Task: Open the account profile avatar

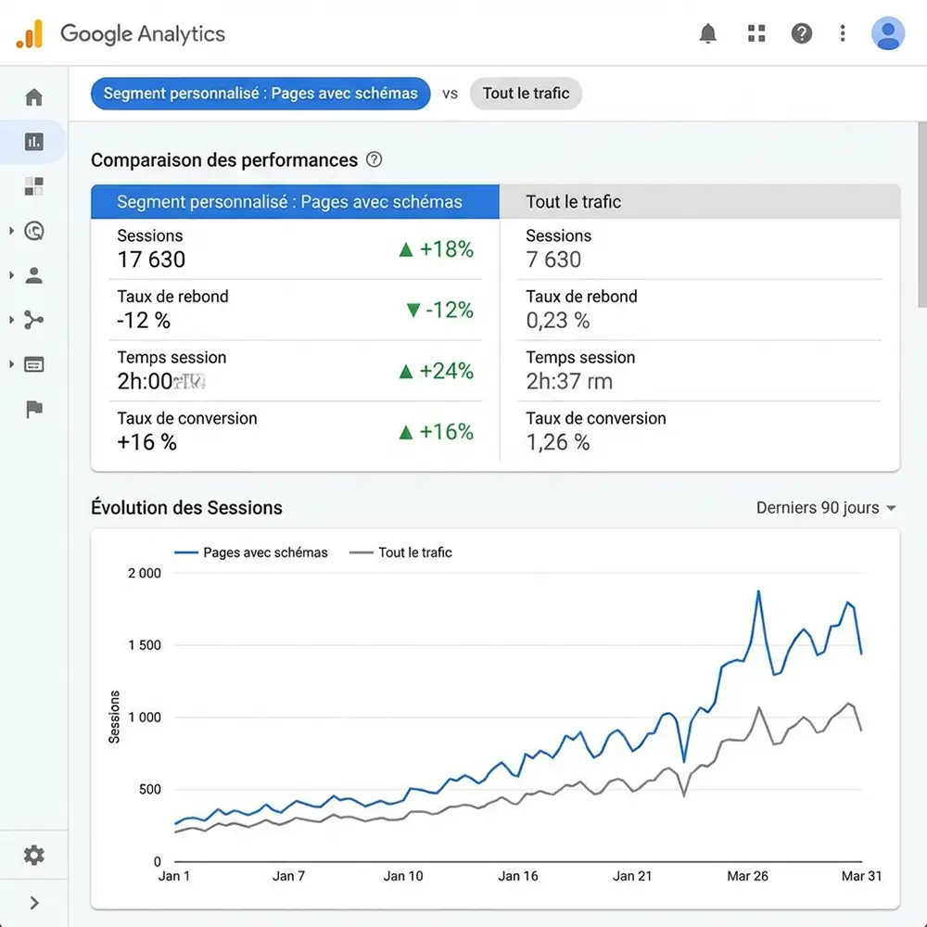Action: click(x=887, y=33)
